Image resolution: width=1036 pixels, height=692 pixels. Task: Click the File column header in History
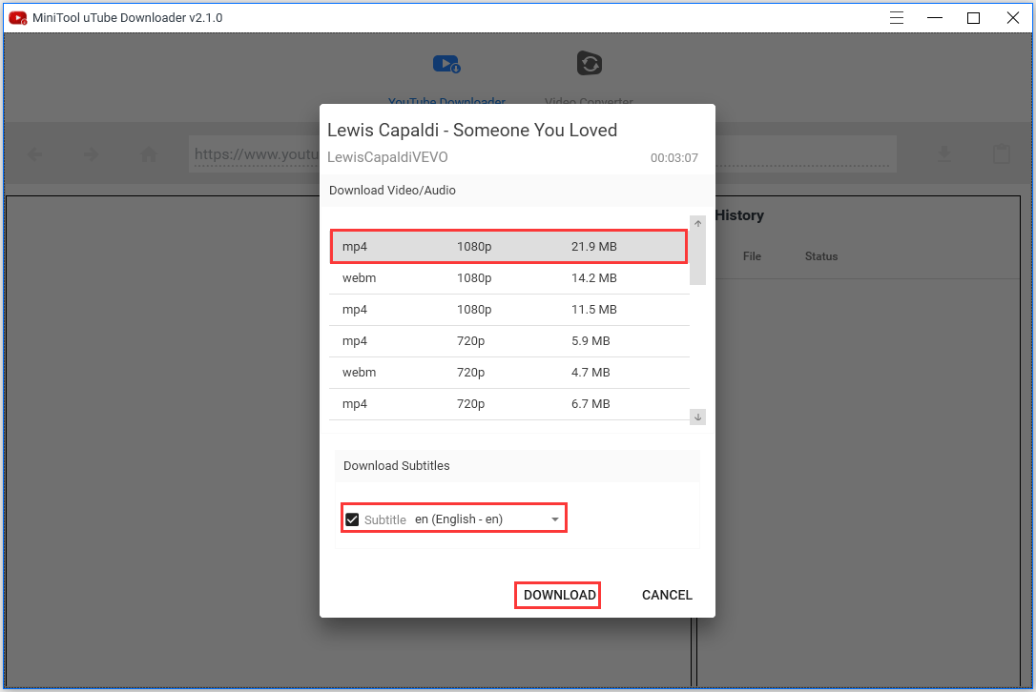point(752,256)
